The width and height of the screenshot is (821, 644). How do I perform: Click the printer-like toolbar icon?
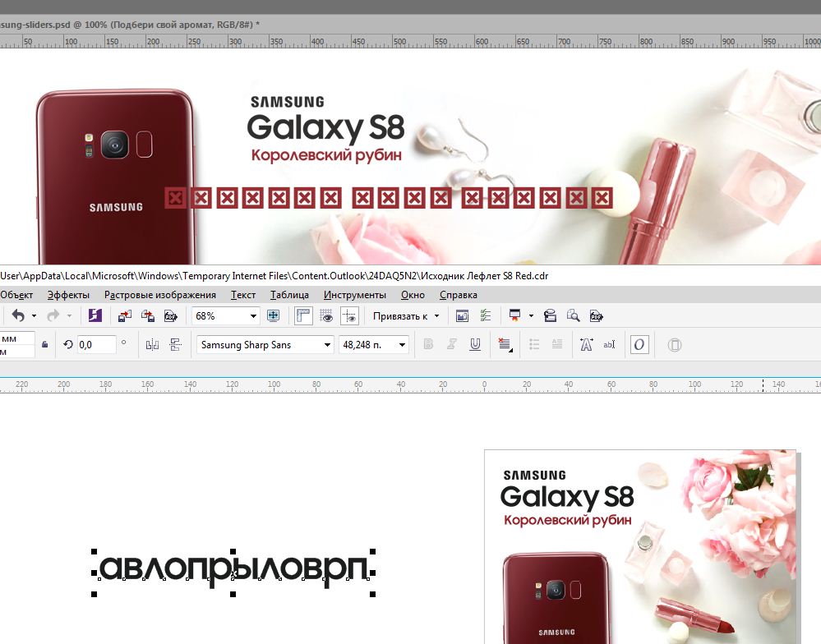550,315
